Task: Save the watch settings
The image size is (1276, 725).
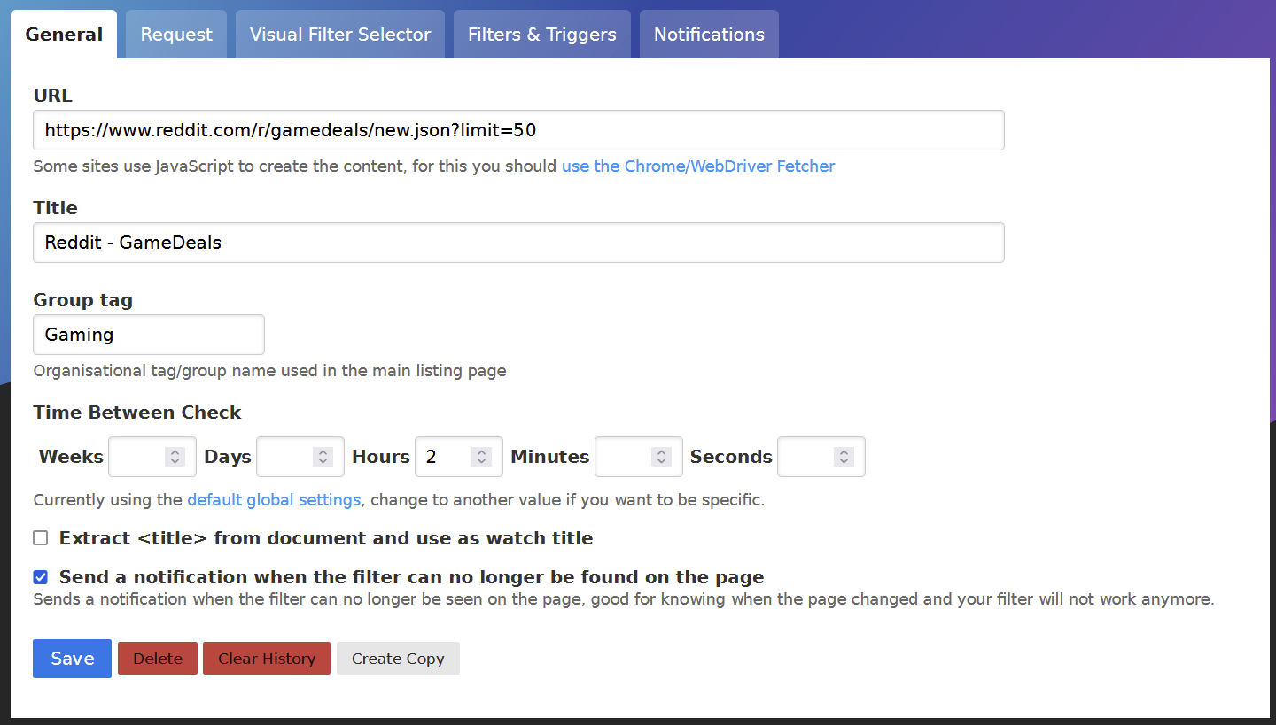Action: (72, 659)
